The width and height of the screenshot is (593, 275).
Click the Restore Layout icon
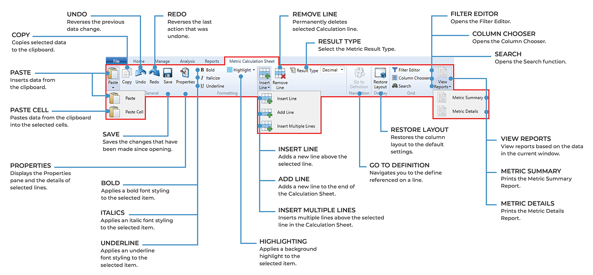(380, 73)
